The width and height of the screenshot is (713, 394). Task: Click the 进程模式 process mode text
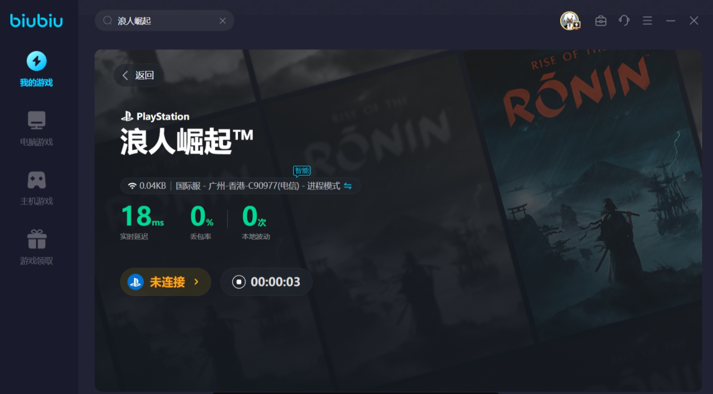324,186
